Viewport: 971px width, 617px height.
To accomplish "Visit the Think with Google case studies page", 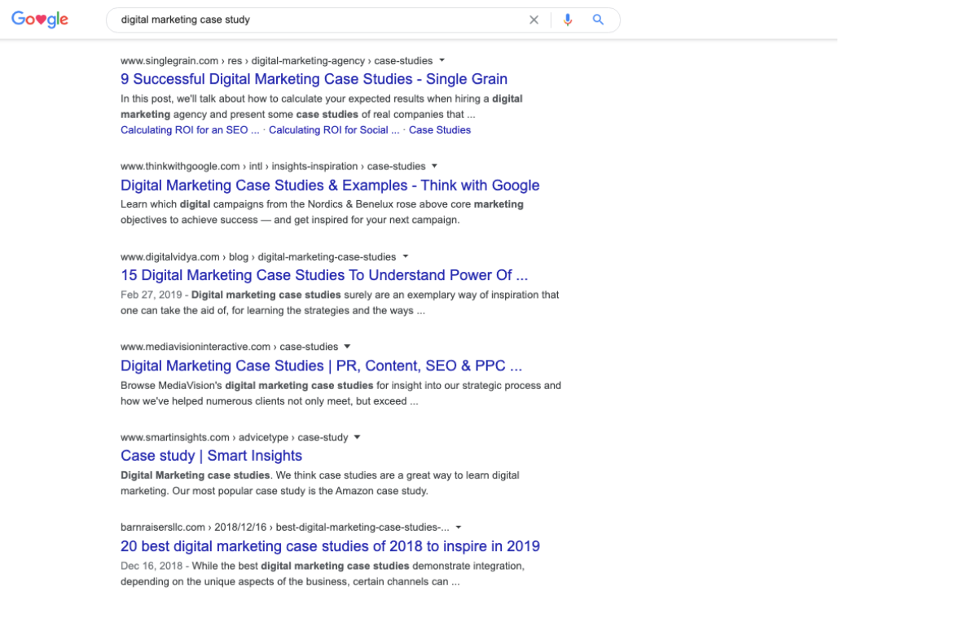I will point(330,185).
